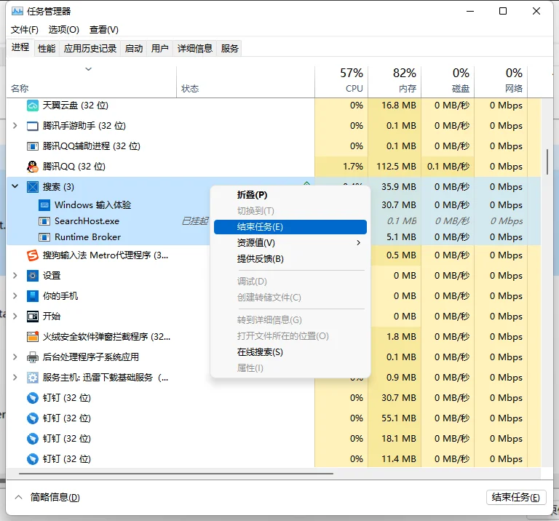This screenshot has width=559, height=521.
Task: Open the 查看(V) menu
Action: tap(104, 30)
